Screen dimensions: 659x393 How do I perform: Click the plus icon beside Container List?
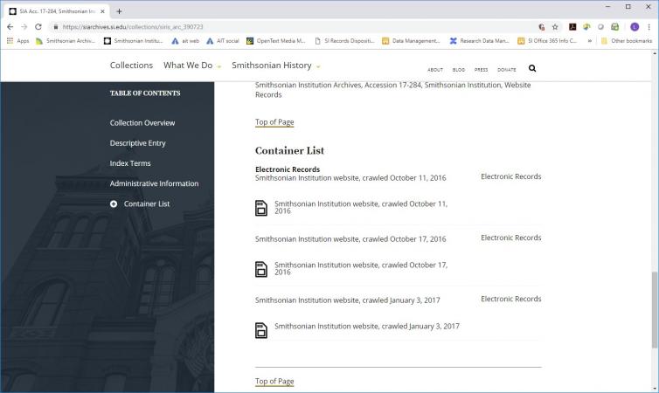114,204
